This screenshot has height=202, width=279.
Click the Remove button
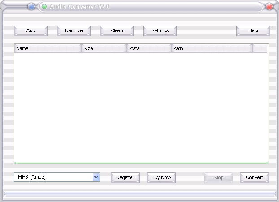[74, 31]
